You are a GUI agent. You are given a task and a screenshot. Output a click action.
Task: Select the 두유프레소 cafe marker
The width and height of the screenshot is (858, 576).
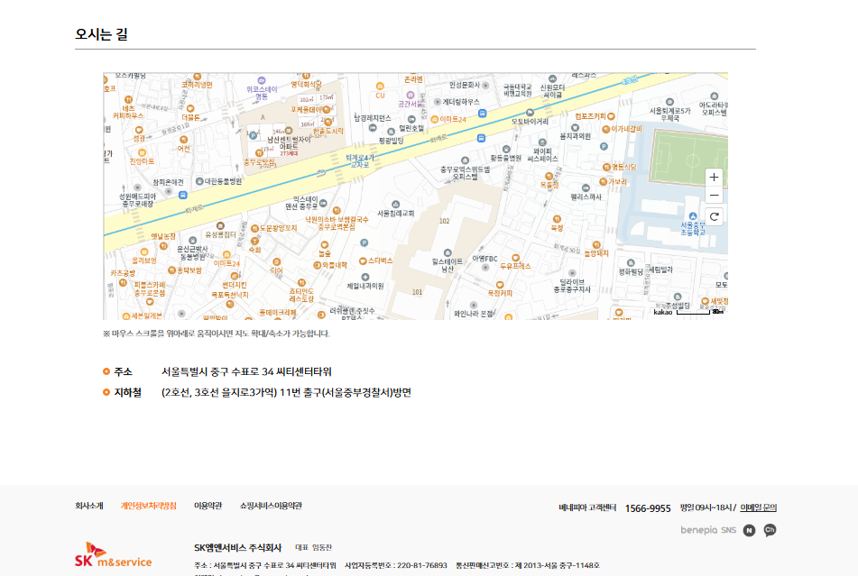[515, 258]
